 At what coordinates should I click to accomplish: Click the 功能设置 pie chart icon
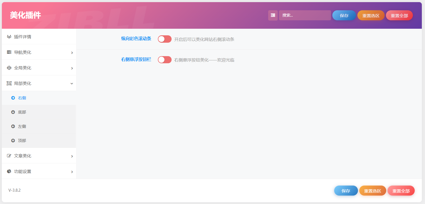click(9, 171)
